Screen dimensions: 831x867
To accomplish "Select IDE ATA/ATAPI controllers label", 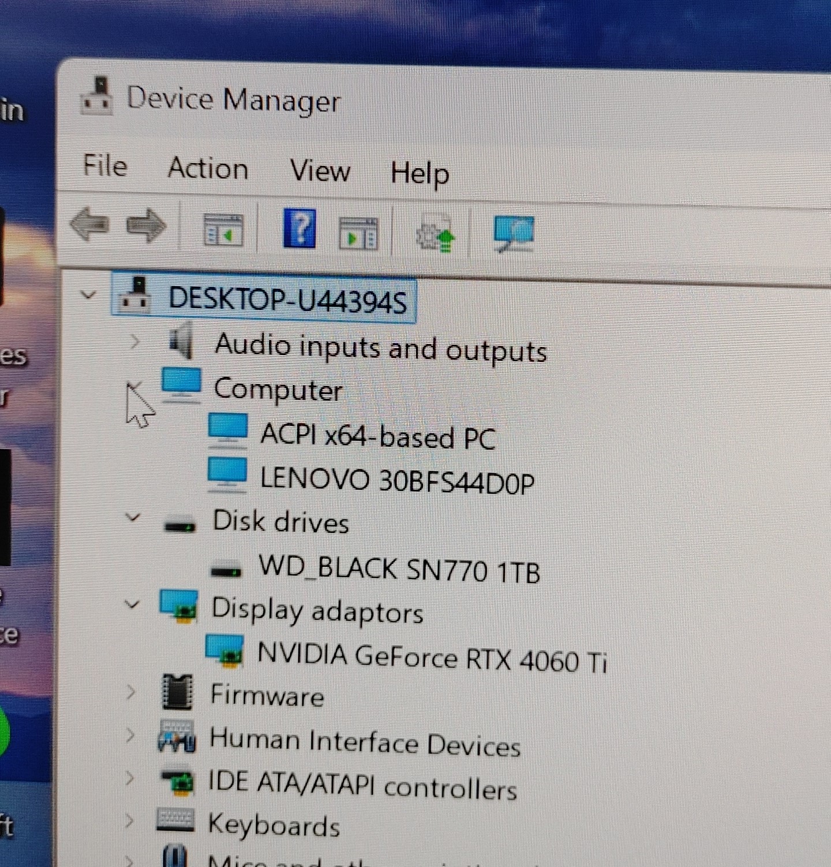I will pyautogui.click(x=362, y=786).
